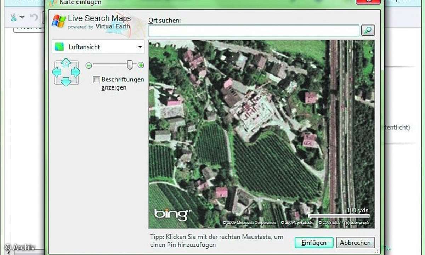Pan map north with up arrow

[x=66, y=63]
